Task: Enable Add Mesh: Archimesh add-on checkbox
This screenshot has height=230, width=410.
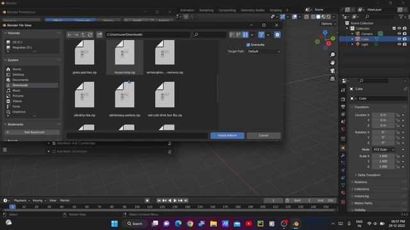Action: 54,151
